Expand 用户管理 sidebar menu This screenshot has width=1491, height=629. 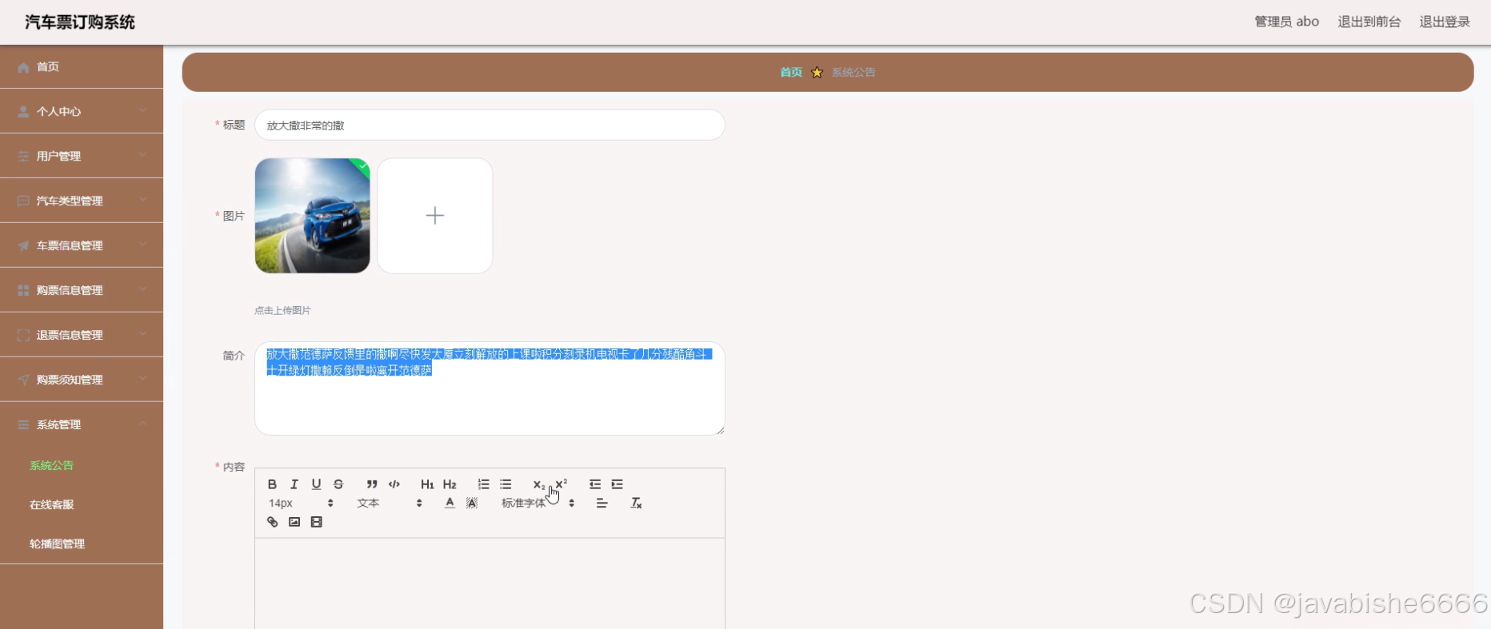(82, 156)
